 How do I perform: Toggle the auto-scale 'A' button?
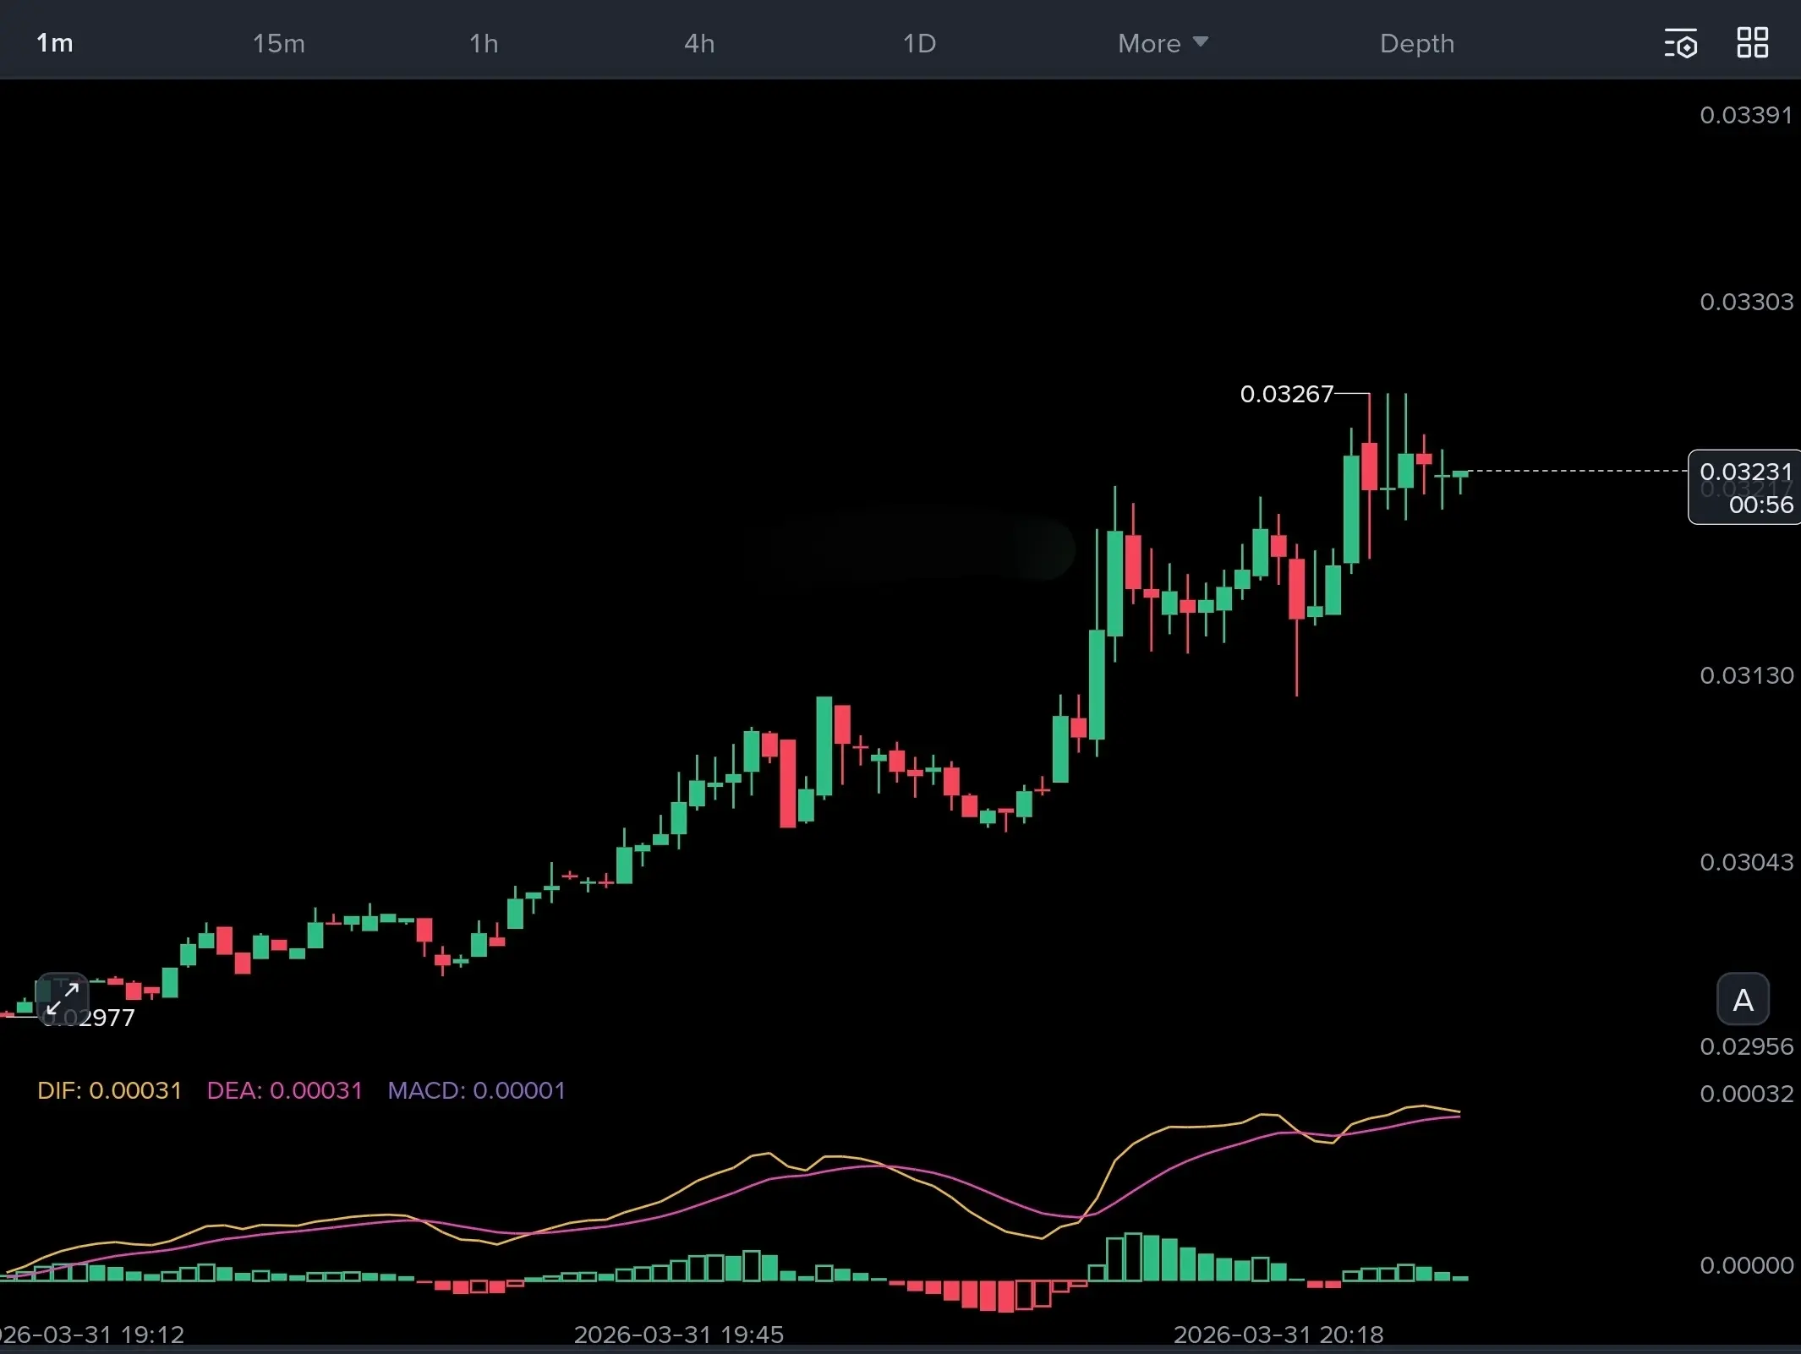[1743, 1000]
